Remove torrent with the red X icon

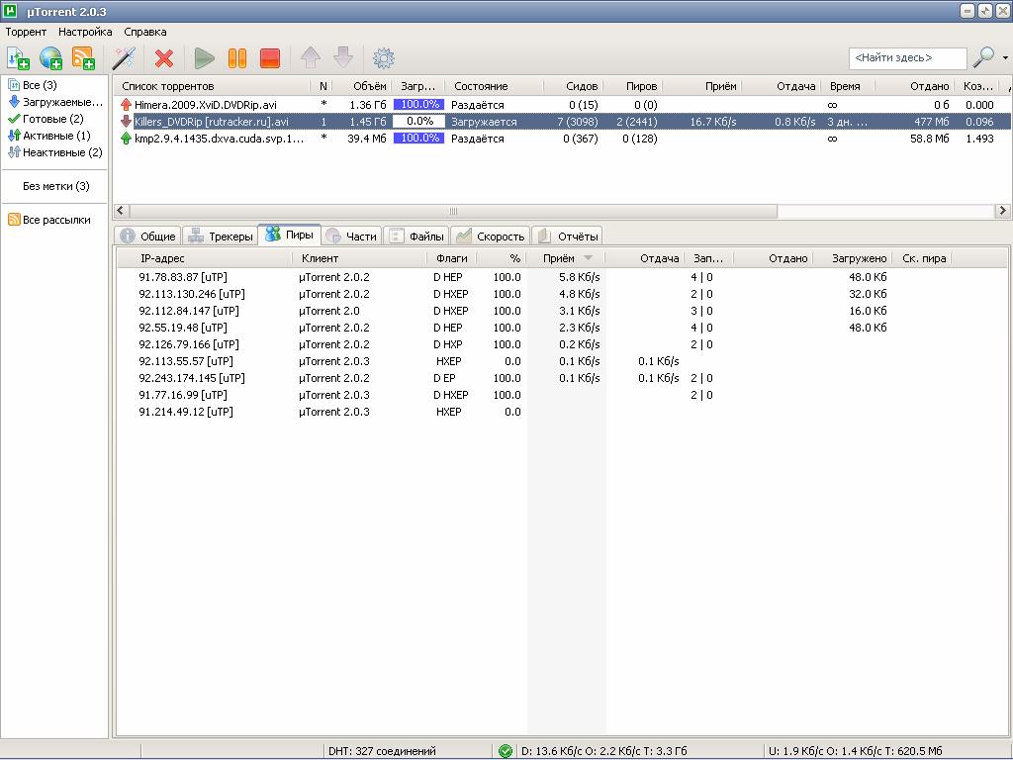tap(164, 58)
